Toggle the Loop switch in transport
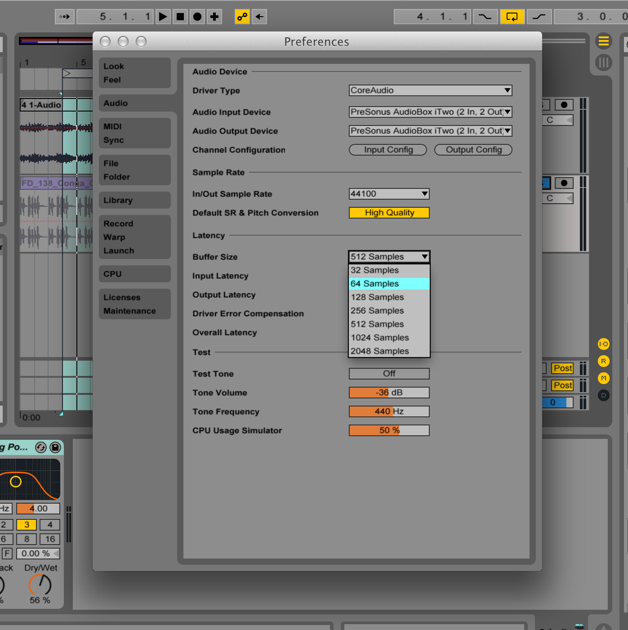Viewport: 628px width, 630px height. pos(512,17)
